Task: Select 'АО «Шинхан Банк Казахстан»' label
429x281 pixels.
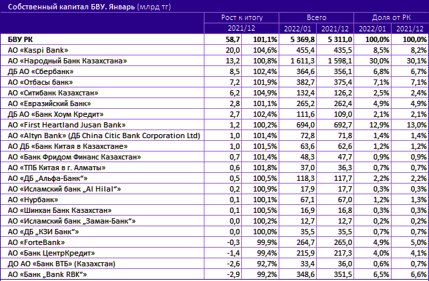Action: click(59, 210)
